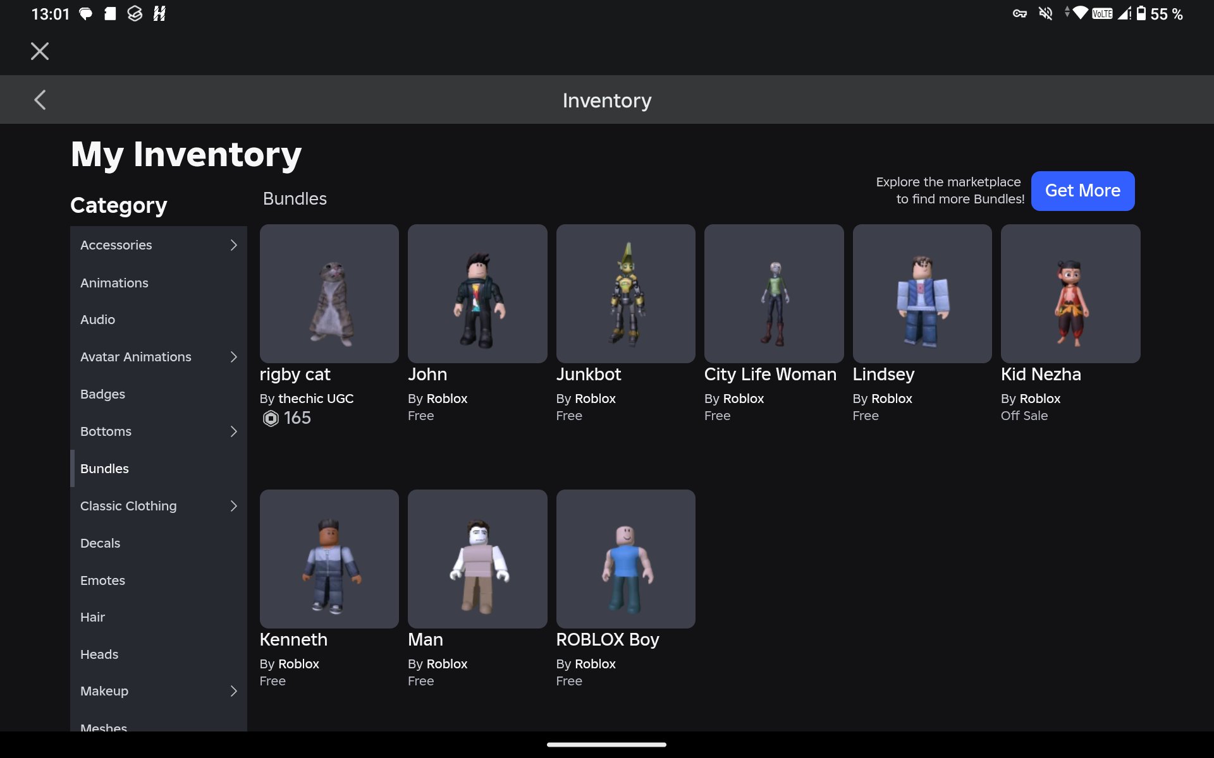Click the Kenneth title link
The image size is (1214, 758).
(293, 640)
